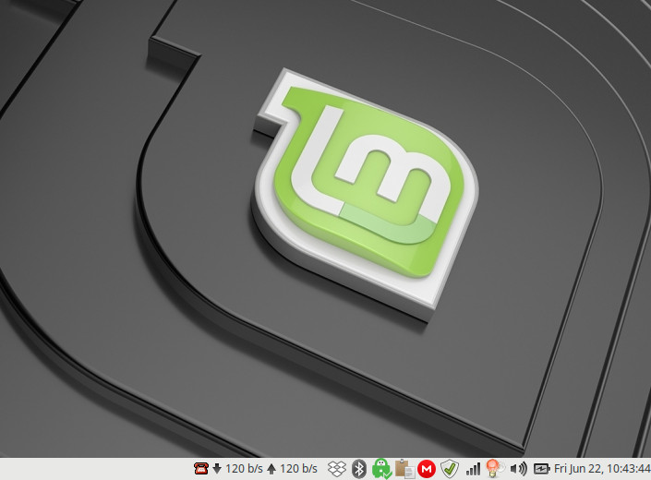Image resolution: width=651 pixels, height=480 pixels.
Task: Open the Bluetooth tray icon
Action: pyautogui.click(x=358, y=469)
